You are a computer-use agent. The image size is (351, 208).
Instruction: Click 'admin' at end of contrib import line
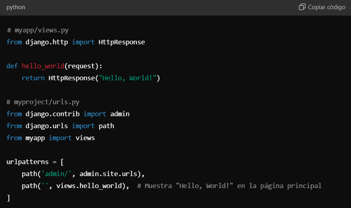point(120,114)
